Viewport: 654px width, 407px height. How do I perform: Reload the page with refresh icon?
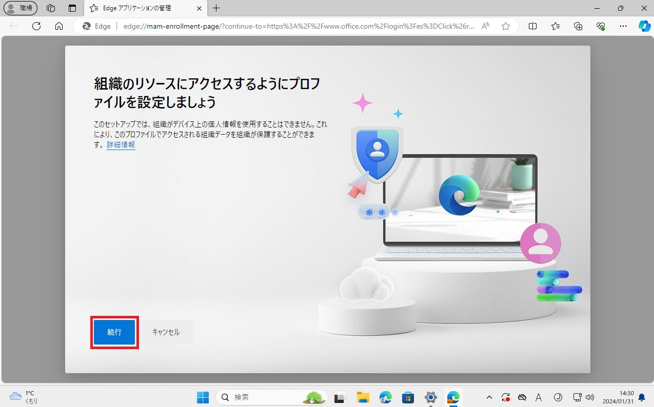coord(36,26)
